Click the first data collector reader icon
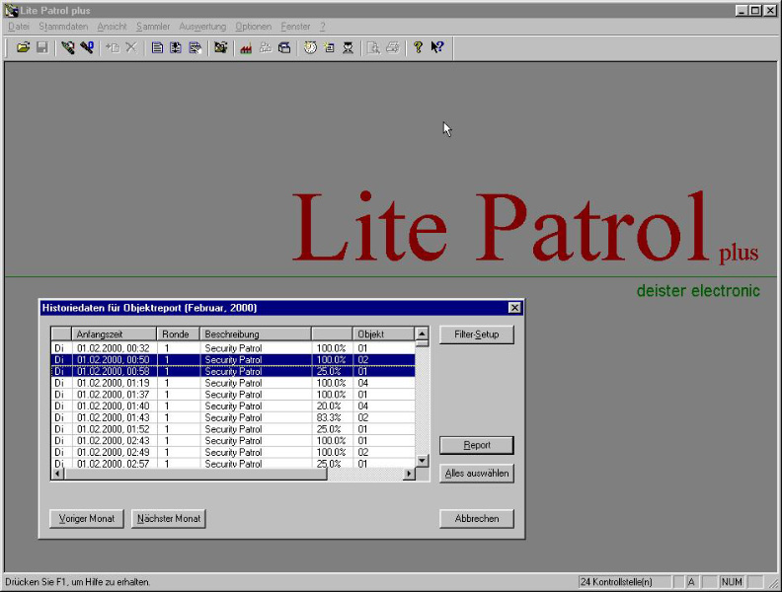Image resolution: width=782 pixels, height=592 pixels. pyautogui.click(x=68, y=47)
